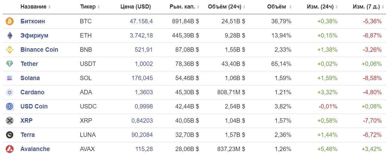
Task: Click the Cardano dotted icon
Action: tap(9, 92)
